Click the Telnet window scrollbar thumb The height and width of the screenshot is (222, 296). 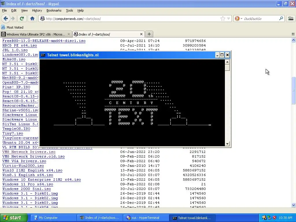click(x=227, y=68)
